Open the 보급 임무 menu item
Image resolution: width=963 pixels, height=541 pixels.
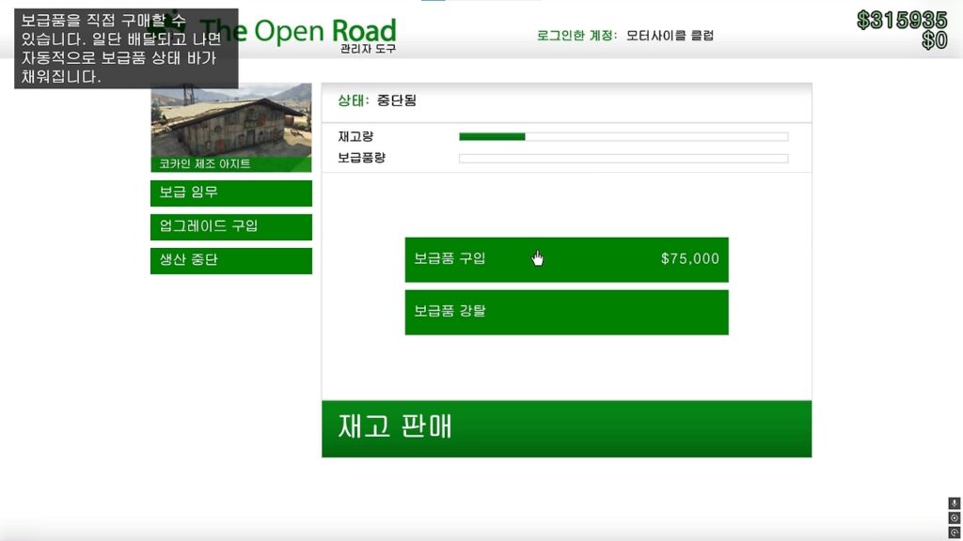pos(230,193)
